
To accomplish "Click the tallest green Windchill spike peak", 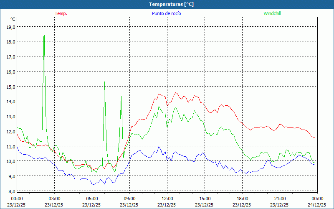I will (x=44, y=26).
